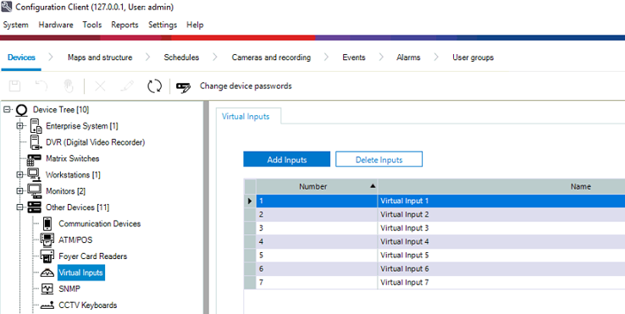Click the Virtual Input 1 name cell
Image resolution: width=625 pixels, height=314 pixels.
coord(501,201)
